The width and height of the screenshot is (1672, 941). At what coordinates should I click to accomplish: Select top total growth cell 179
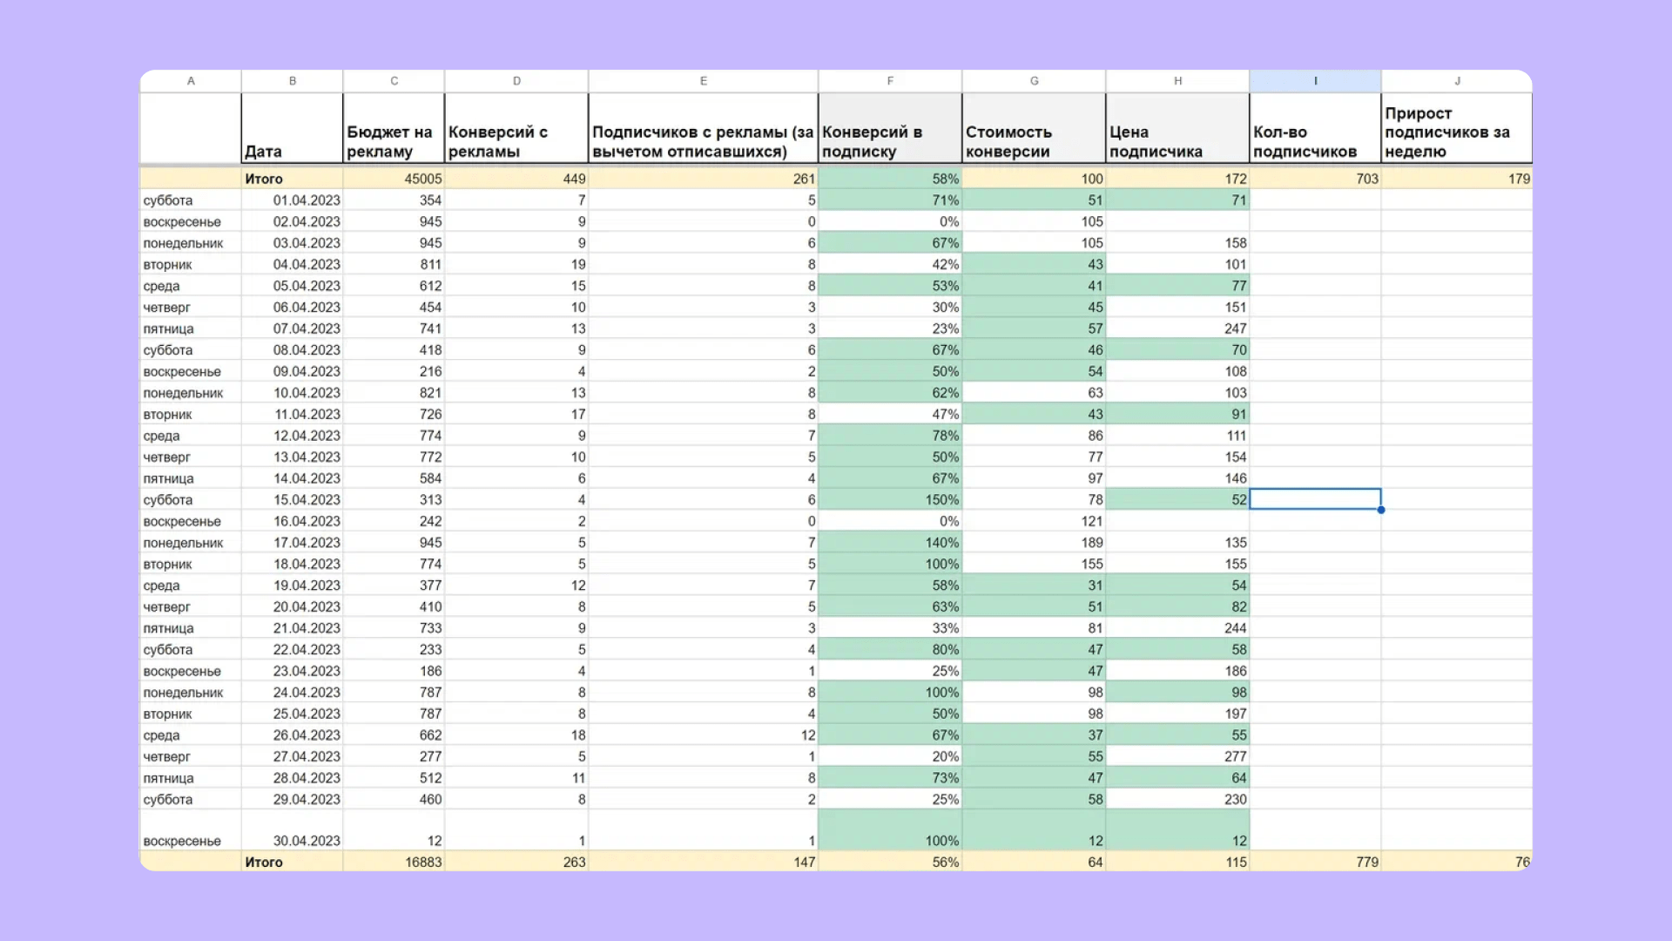1457,179
